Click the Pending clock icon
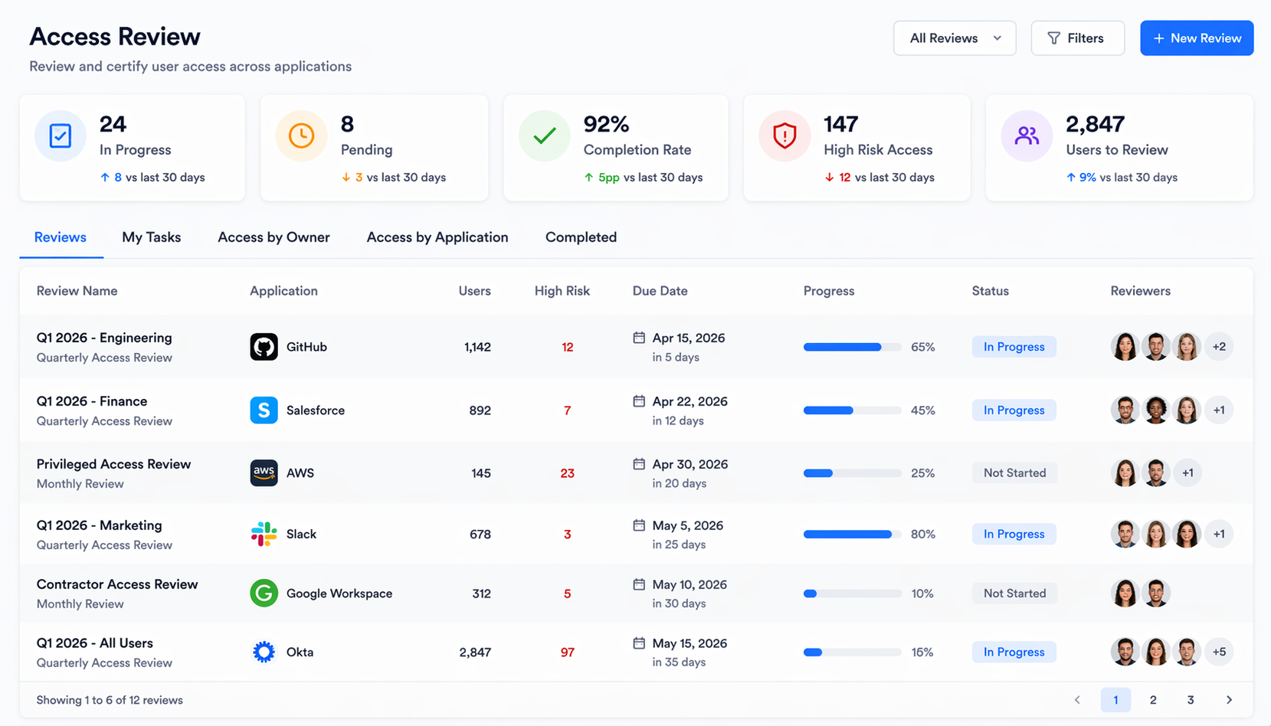1271x726 pixels. pos(301,136)
